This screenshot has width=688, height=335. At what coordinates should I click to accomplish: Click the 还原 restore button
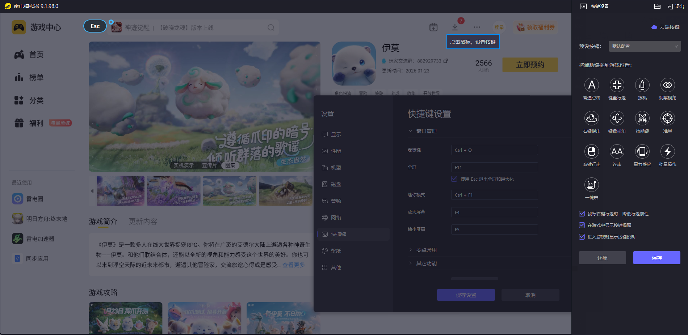(x=602, y=258)
